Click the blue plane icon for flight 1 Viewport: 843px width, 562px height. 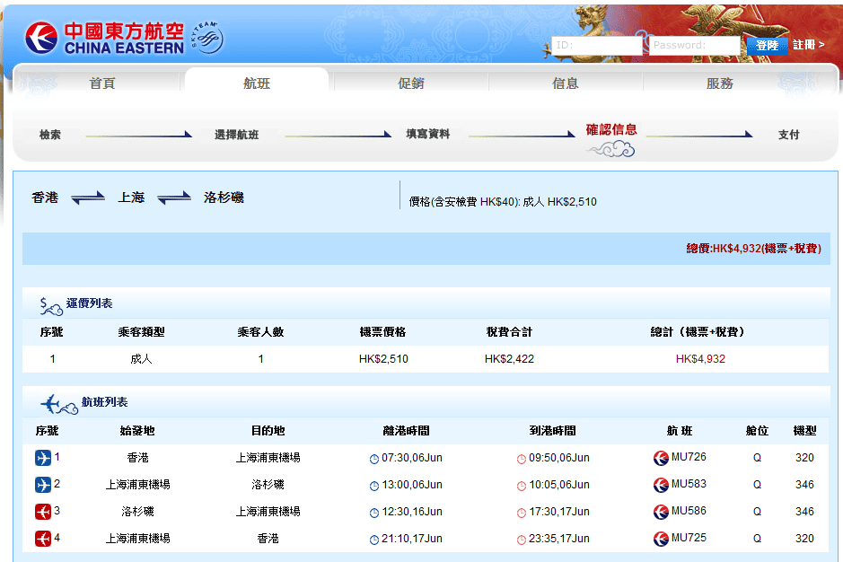[43, 458]
